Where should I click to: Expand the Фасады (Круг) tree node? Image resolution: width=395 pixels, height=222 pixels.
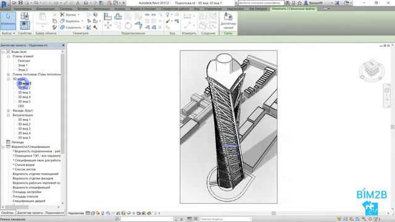pos(8,111)
